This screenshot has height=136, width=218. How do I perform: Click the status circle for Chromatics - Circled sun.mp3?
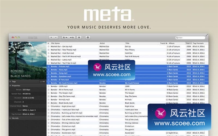[x=49, y=126]
